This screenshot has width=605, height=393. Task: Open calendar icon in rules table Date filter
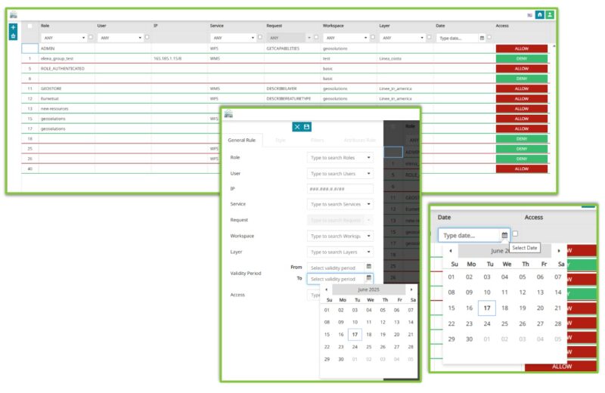(482, 38)
